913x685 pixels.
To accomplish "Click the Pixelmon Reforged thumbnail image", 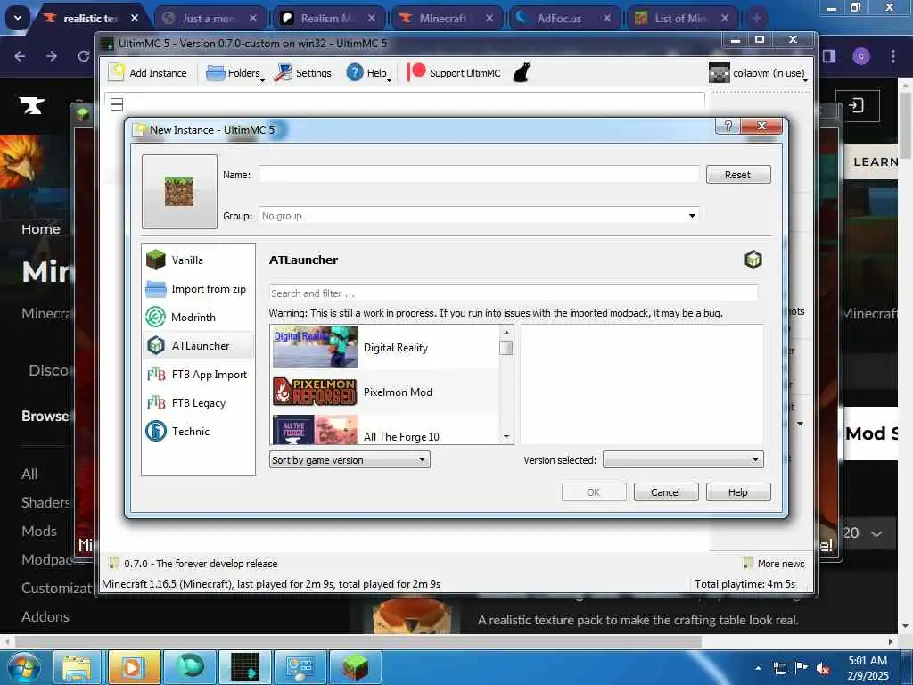I will [315, 392].
